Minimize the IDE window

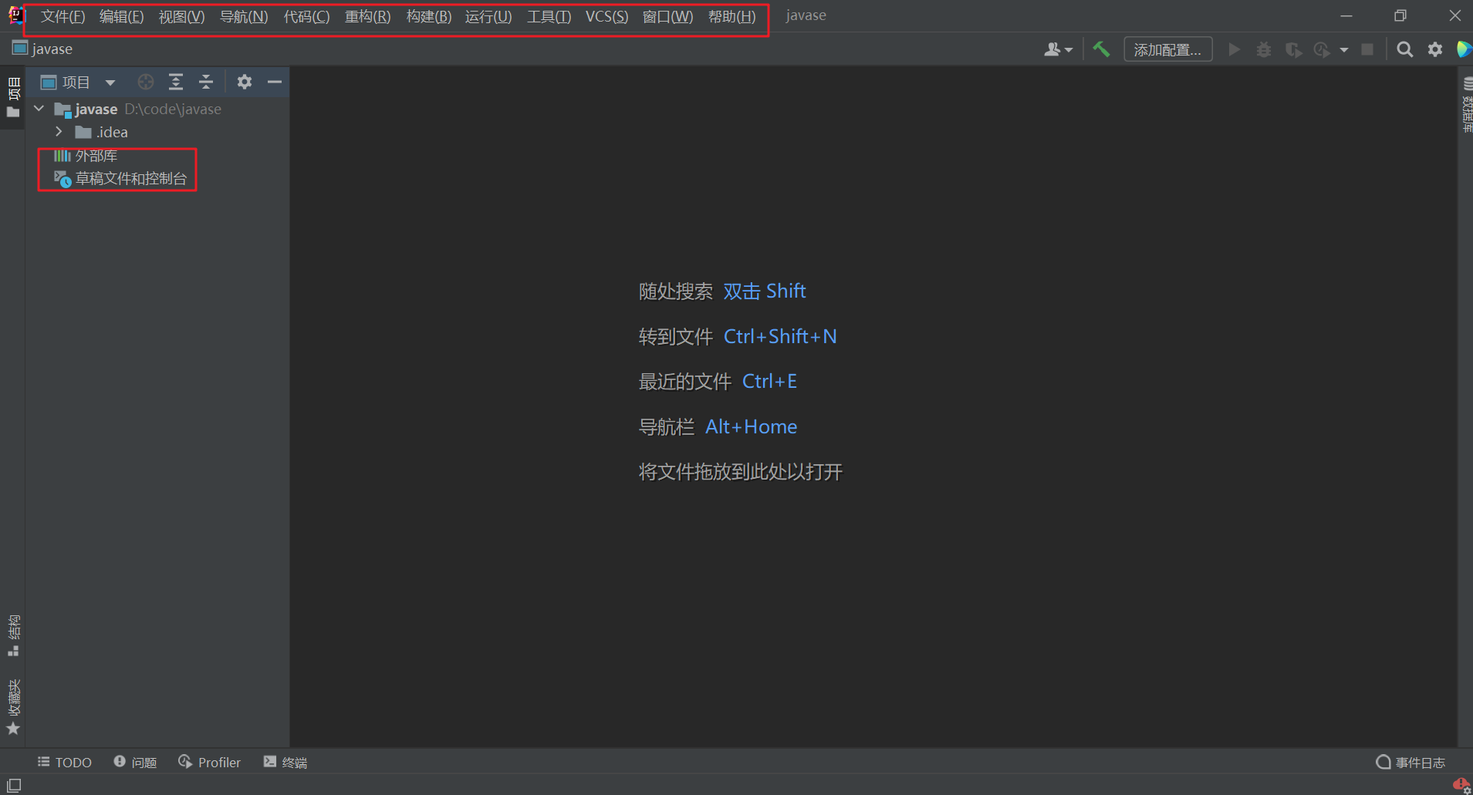coord(1346,15)
